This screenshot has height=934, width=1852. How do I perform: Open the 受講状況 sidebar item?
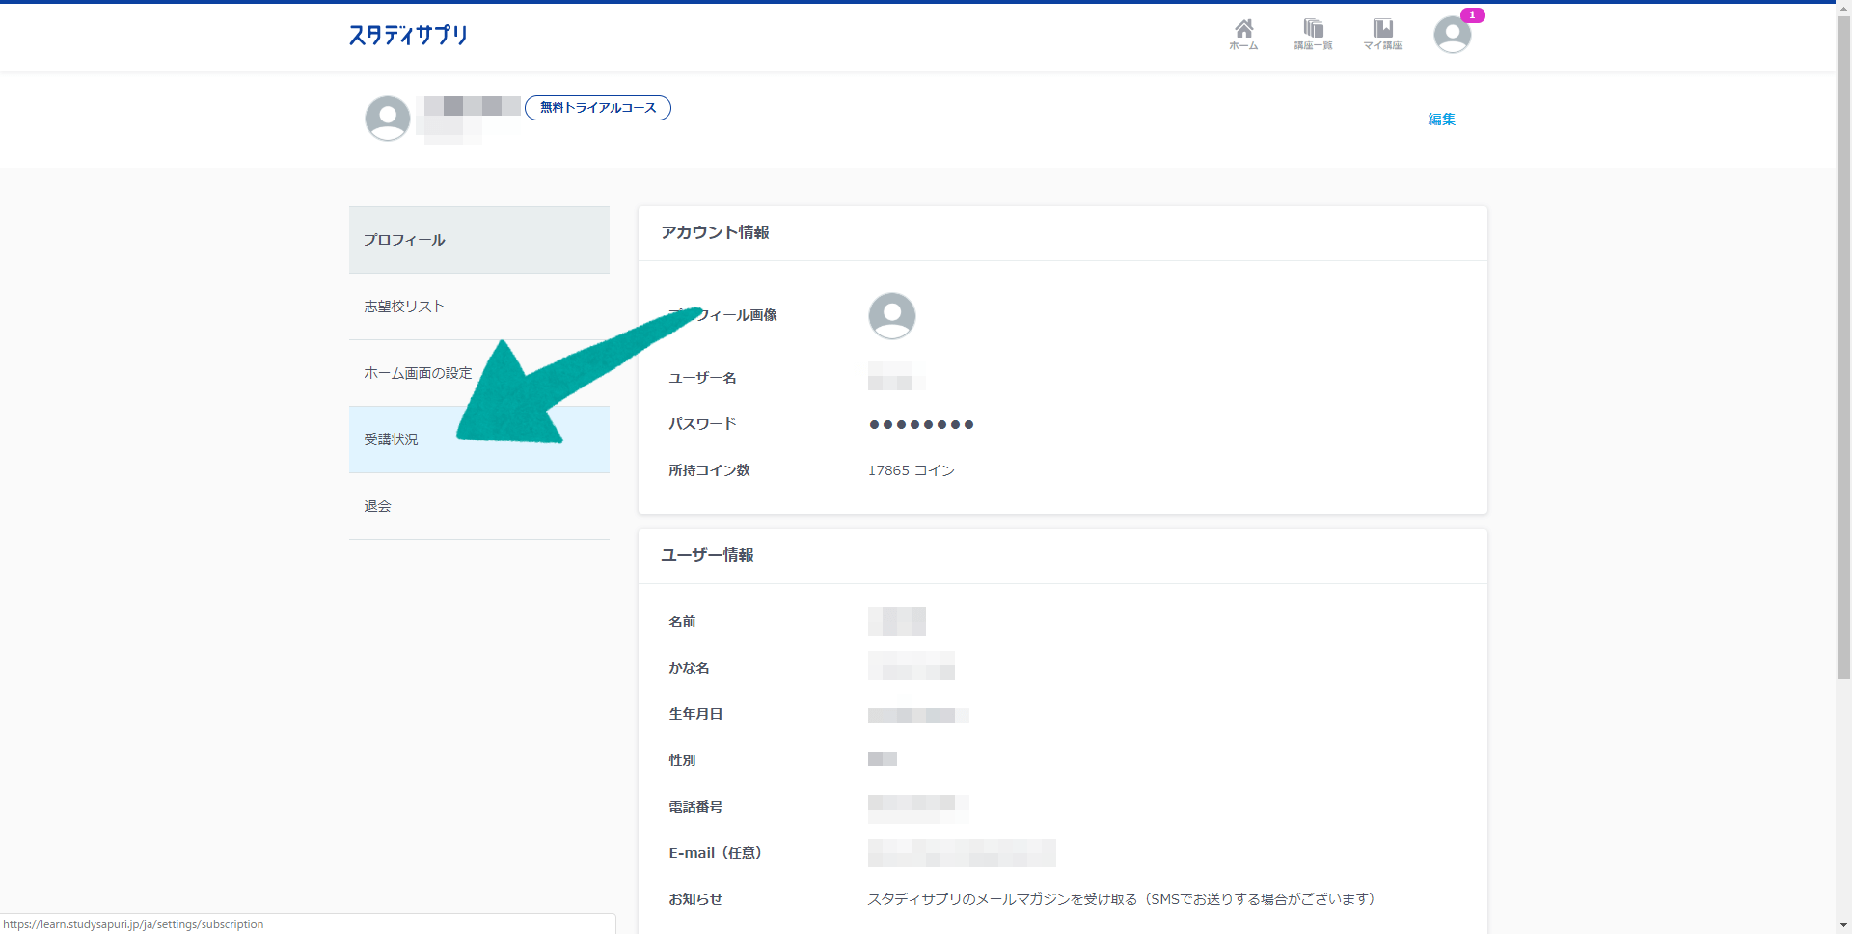[x=392, y=440]
